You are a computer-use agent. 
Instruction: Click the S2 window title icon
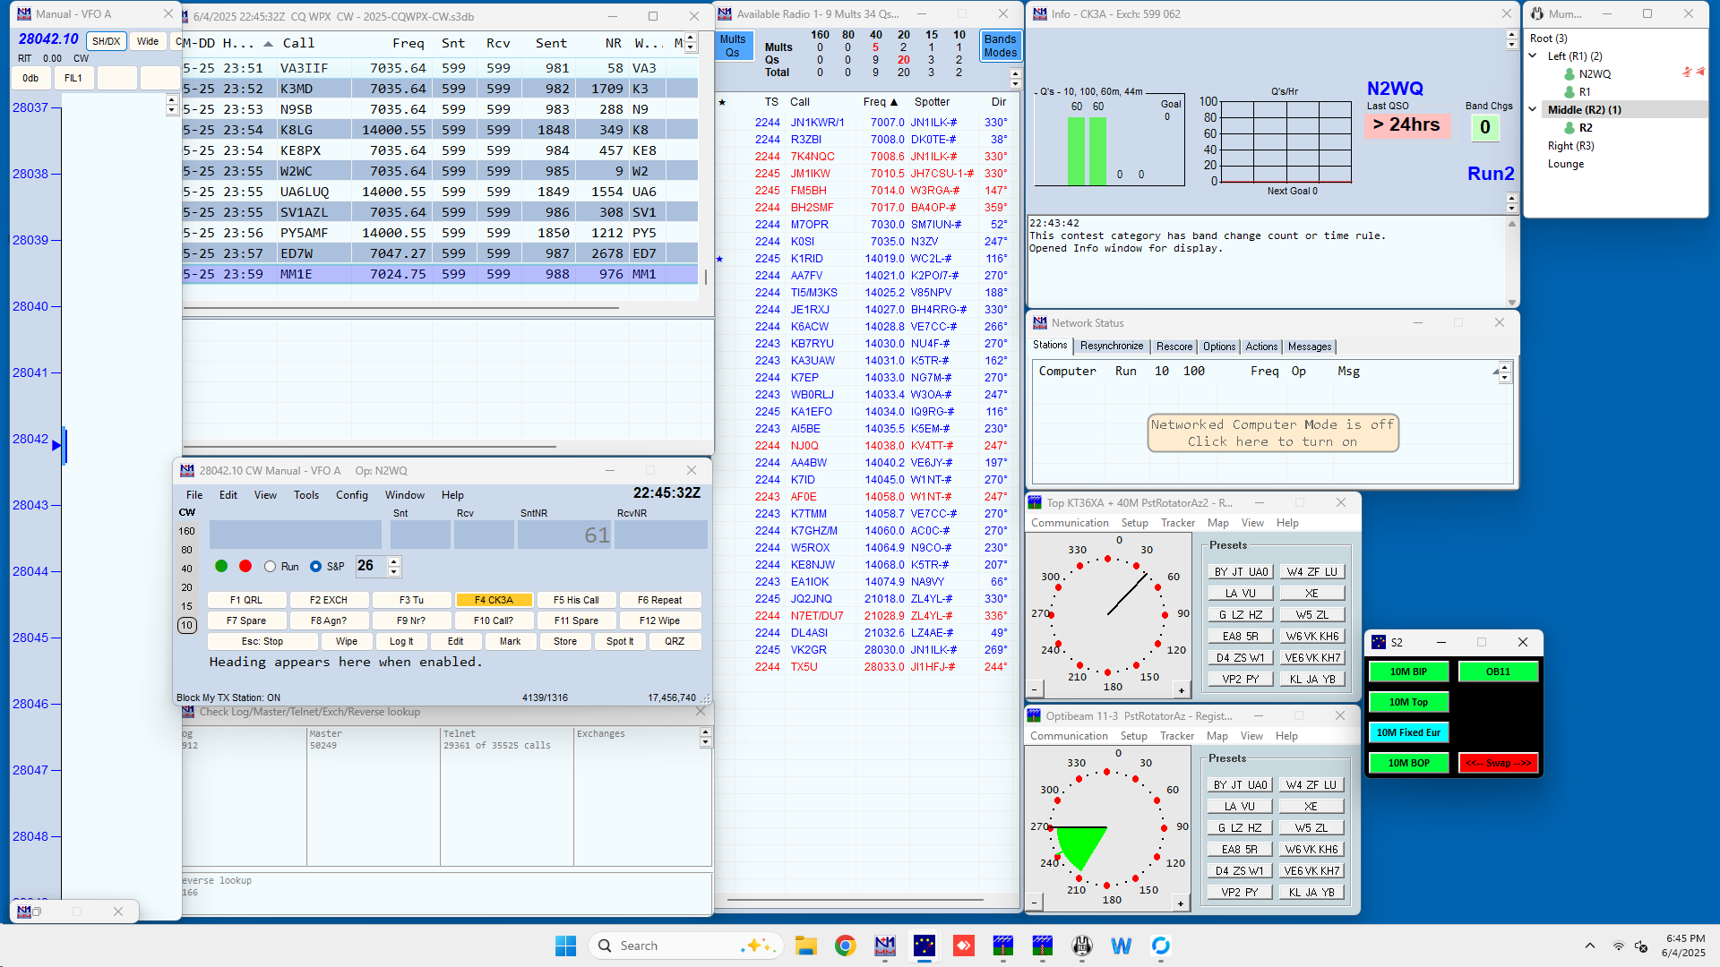[x=1379, y=642]
